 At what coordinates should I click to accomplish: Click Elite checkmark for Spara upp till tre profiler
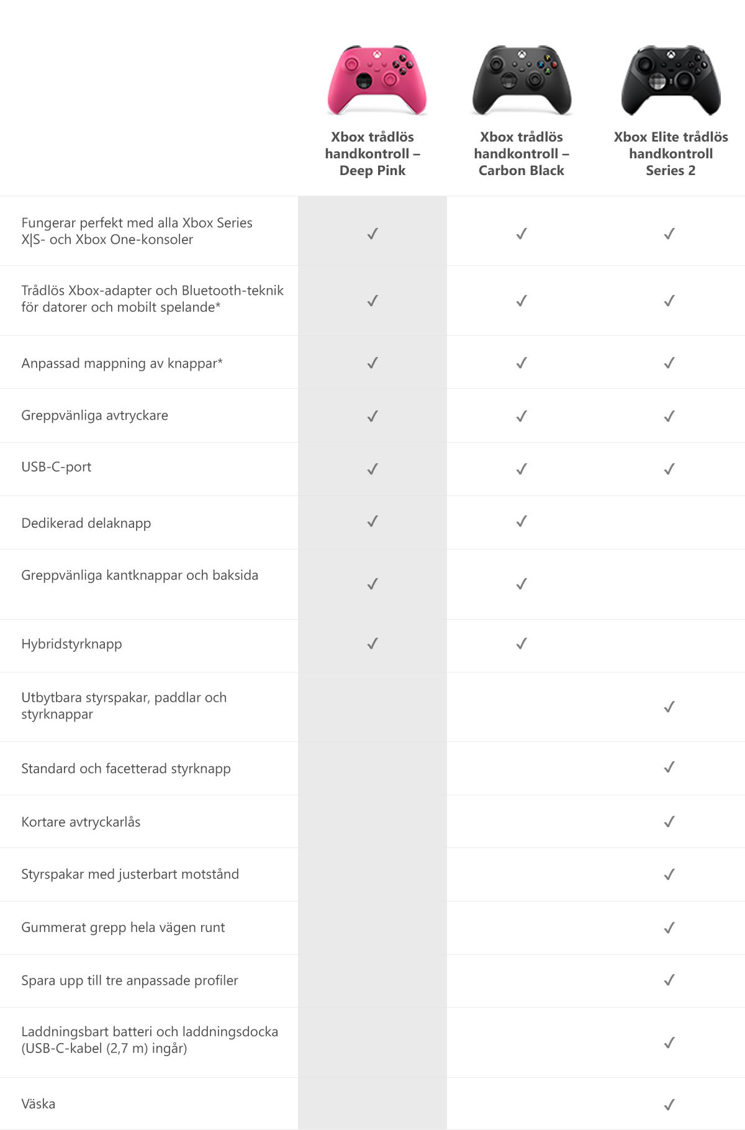(669, 980)
